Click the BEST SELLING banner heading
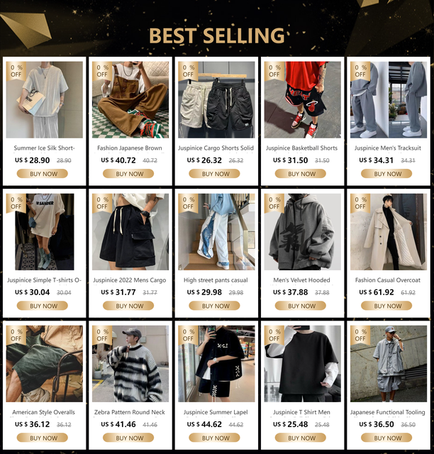 (217, 35)
